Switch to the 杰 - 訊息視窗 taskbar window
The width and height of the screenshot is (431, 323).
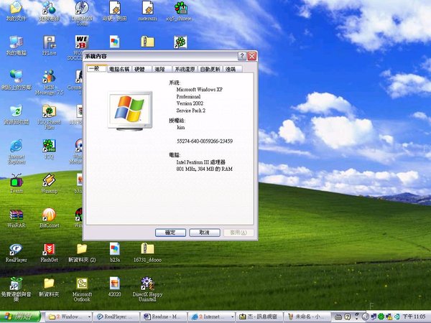click(259, 317)
